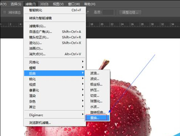Select 转换为智能滤镜
This screenshot has width=180, height=136.
[55, 18]
